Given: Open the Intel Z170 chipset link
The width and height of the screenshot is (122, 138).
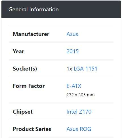Looking at the screenshot, I should [x=79, y=112].
